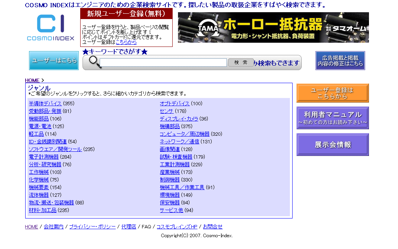Viewport: 398px width, 249px height.
Task: Open the 材料・加工品 genre link
Action: pos(42,210)
